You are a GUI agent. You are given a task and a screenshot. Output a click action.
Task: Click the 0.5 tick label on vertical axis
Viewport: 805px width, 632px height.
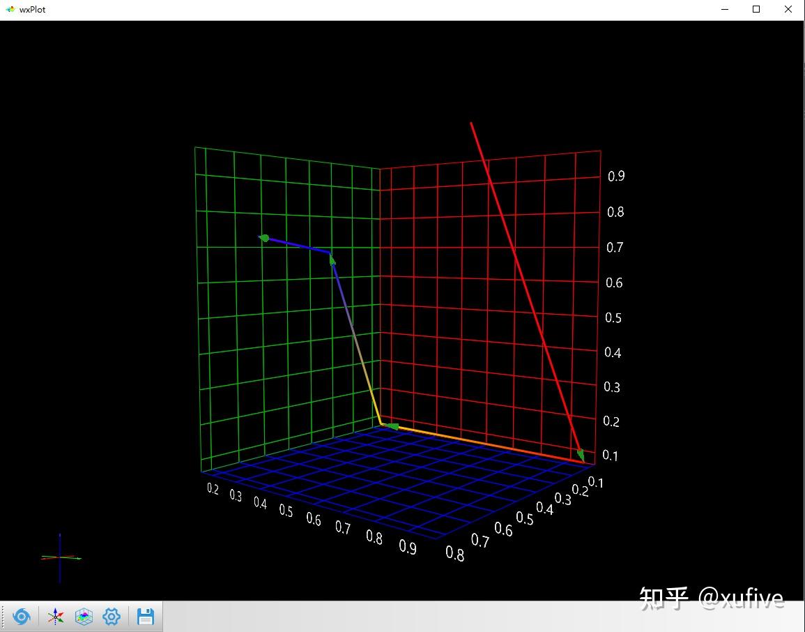[613, 317]
